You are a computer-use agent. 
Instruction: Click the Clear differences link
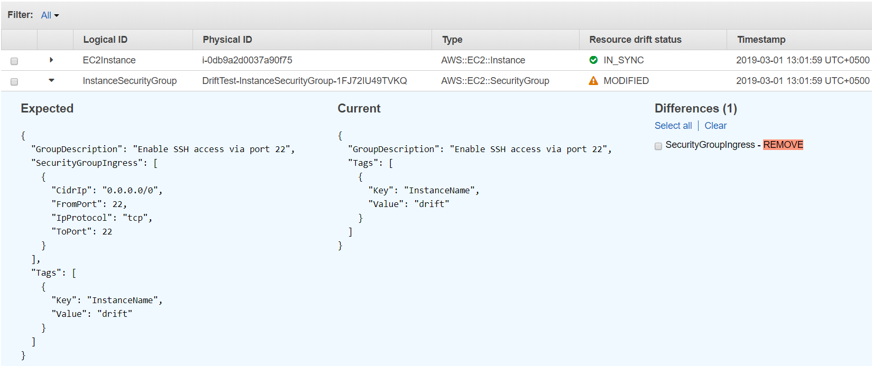pos(715,126)
